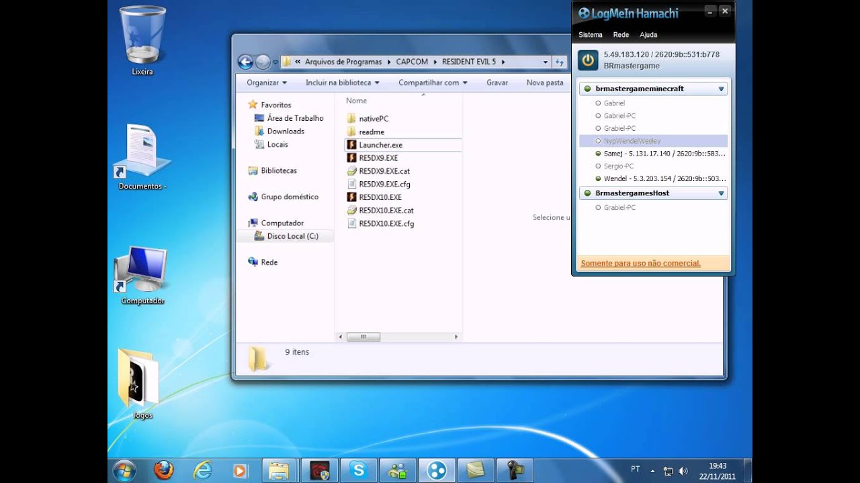Expand the breadcrumb arrow after CAPCOM
Viewport: 860px width, 483px height.
coord(435,62)
